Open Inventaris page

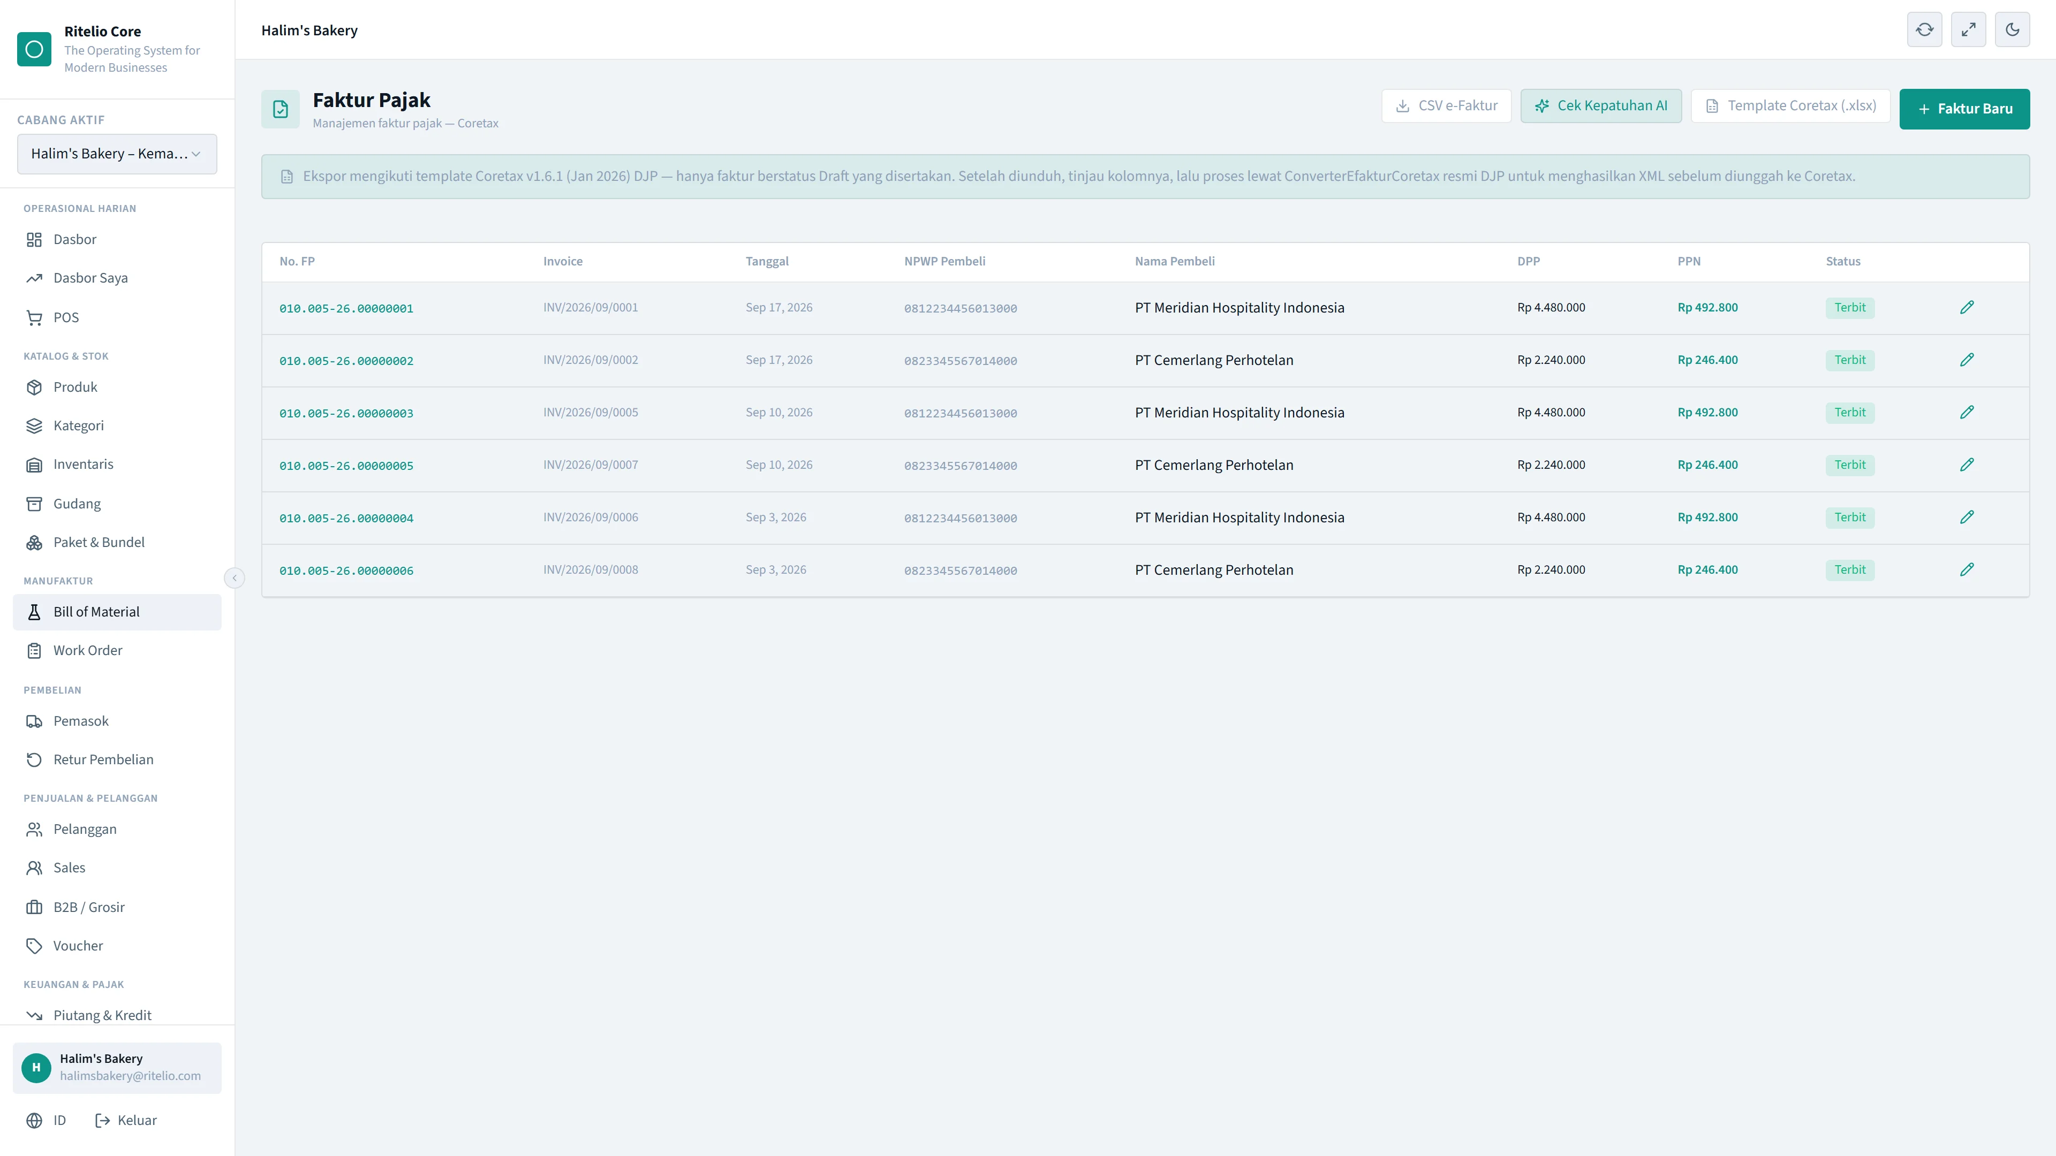pos(117,465)
